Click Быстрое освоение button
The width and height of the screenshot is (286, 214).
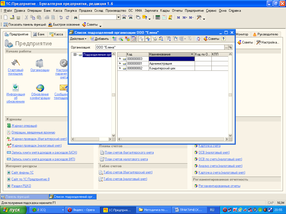pos(64,25)
